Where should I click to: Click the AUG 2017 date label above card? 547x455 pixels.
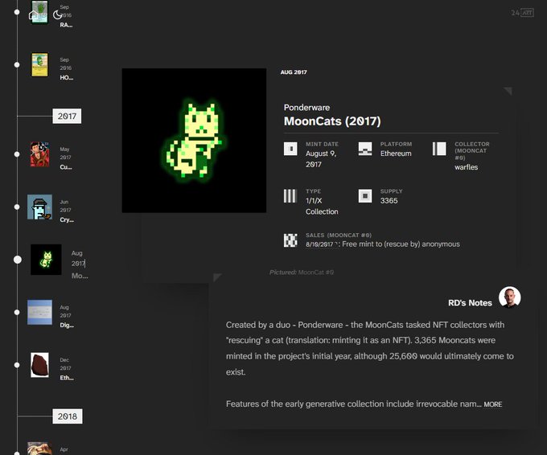tap(294, 72)
